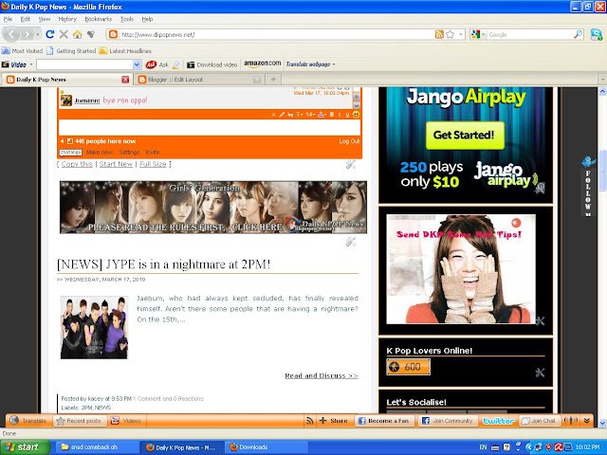607x455 pixels.
Task: Open the amazon.com toolbar shortcut
Action: (x=263, y=64)
